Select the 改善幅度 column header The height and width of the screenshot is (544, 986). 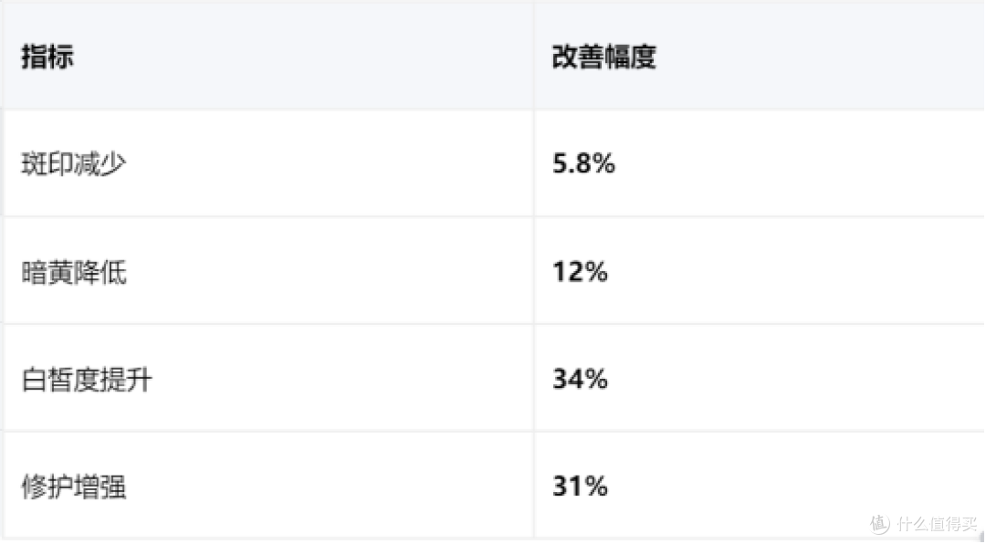(603, 57)
